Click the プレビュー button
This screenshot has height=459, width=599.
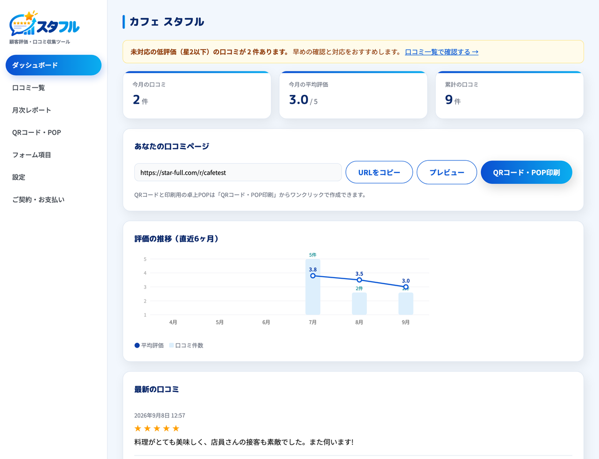coord(447,172)
